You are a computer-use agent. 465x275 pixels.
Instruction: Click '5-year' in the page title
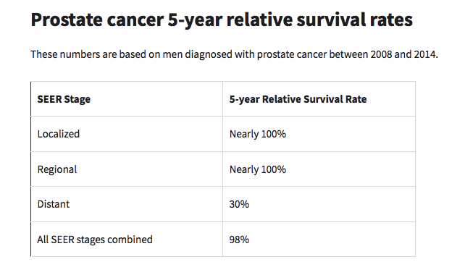(195, 20)
